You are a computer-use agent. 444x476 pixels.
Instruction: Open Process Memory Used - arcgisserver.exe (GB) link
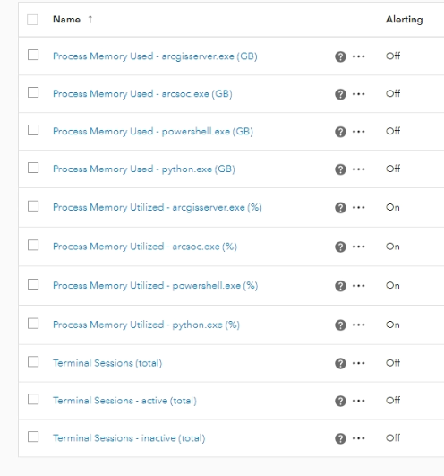pyautogui.click(x=155, y=56)
